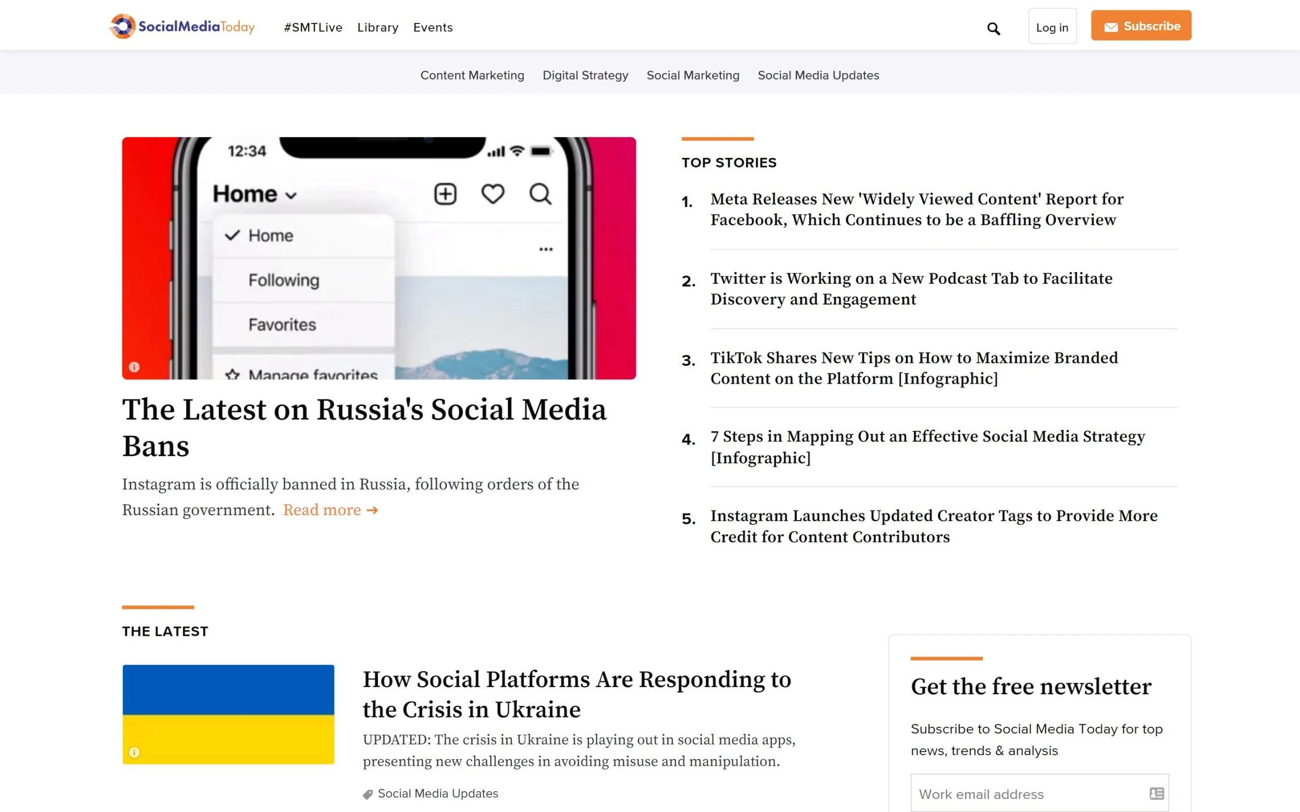Follow the Read more arrow link
Image resolution: width=1300 pixels, height=812 pixels.
[x=331, y=510]
